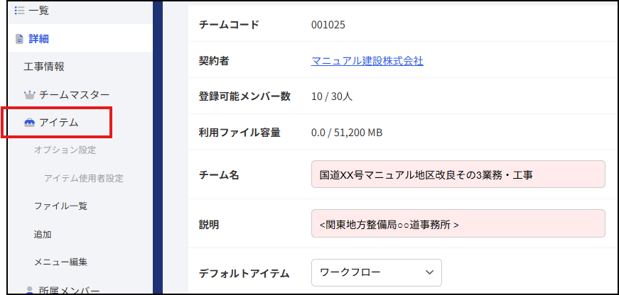Click the person icon next to 所属メンバー
This screenshot has width=619, height=295.
coord(29,291)
